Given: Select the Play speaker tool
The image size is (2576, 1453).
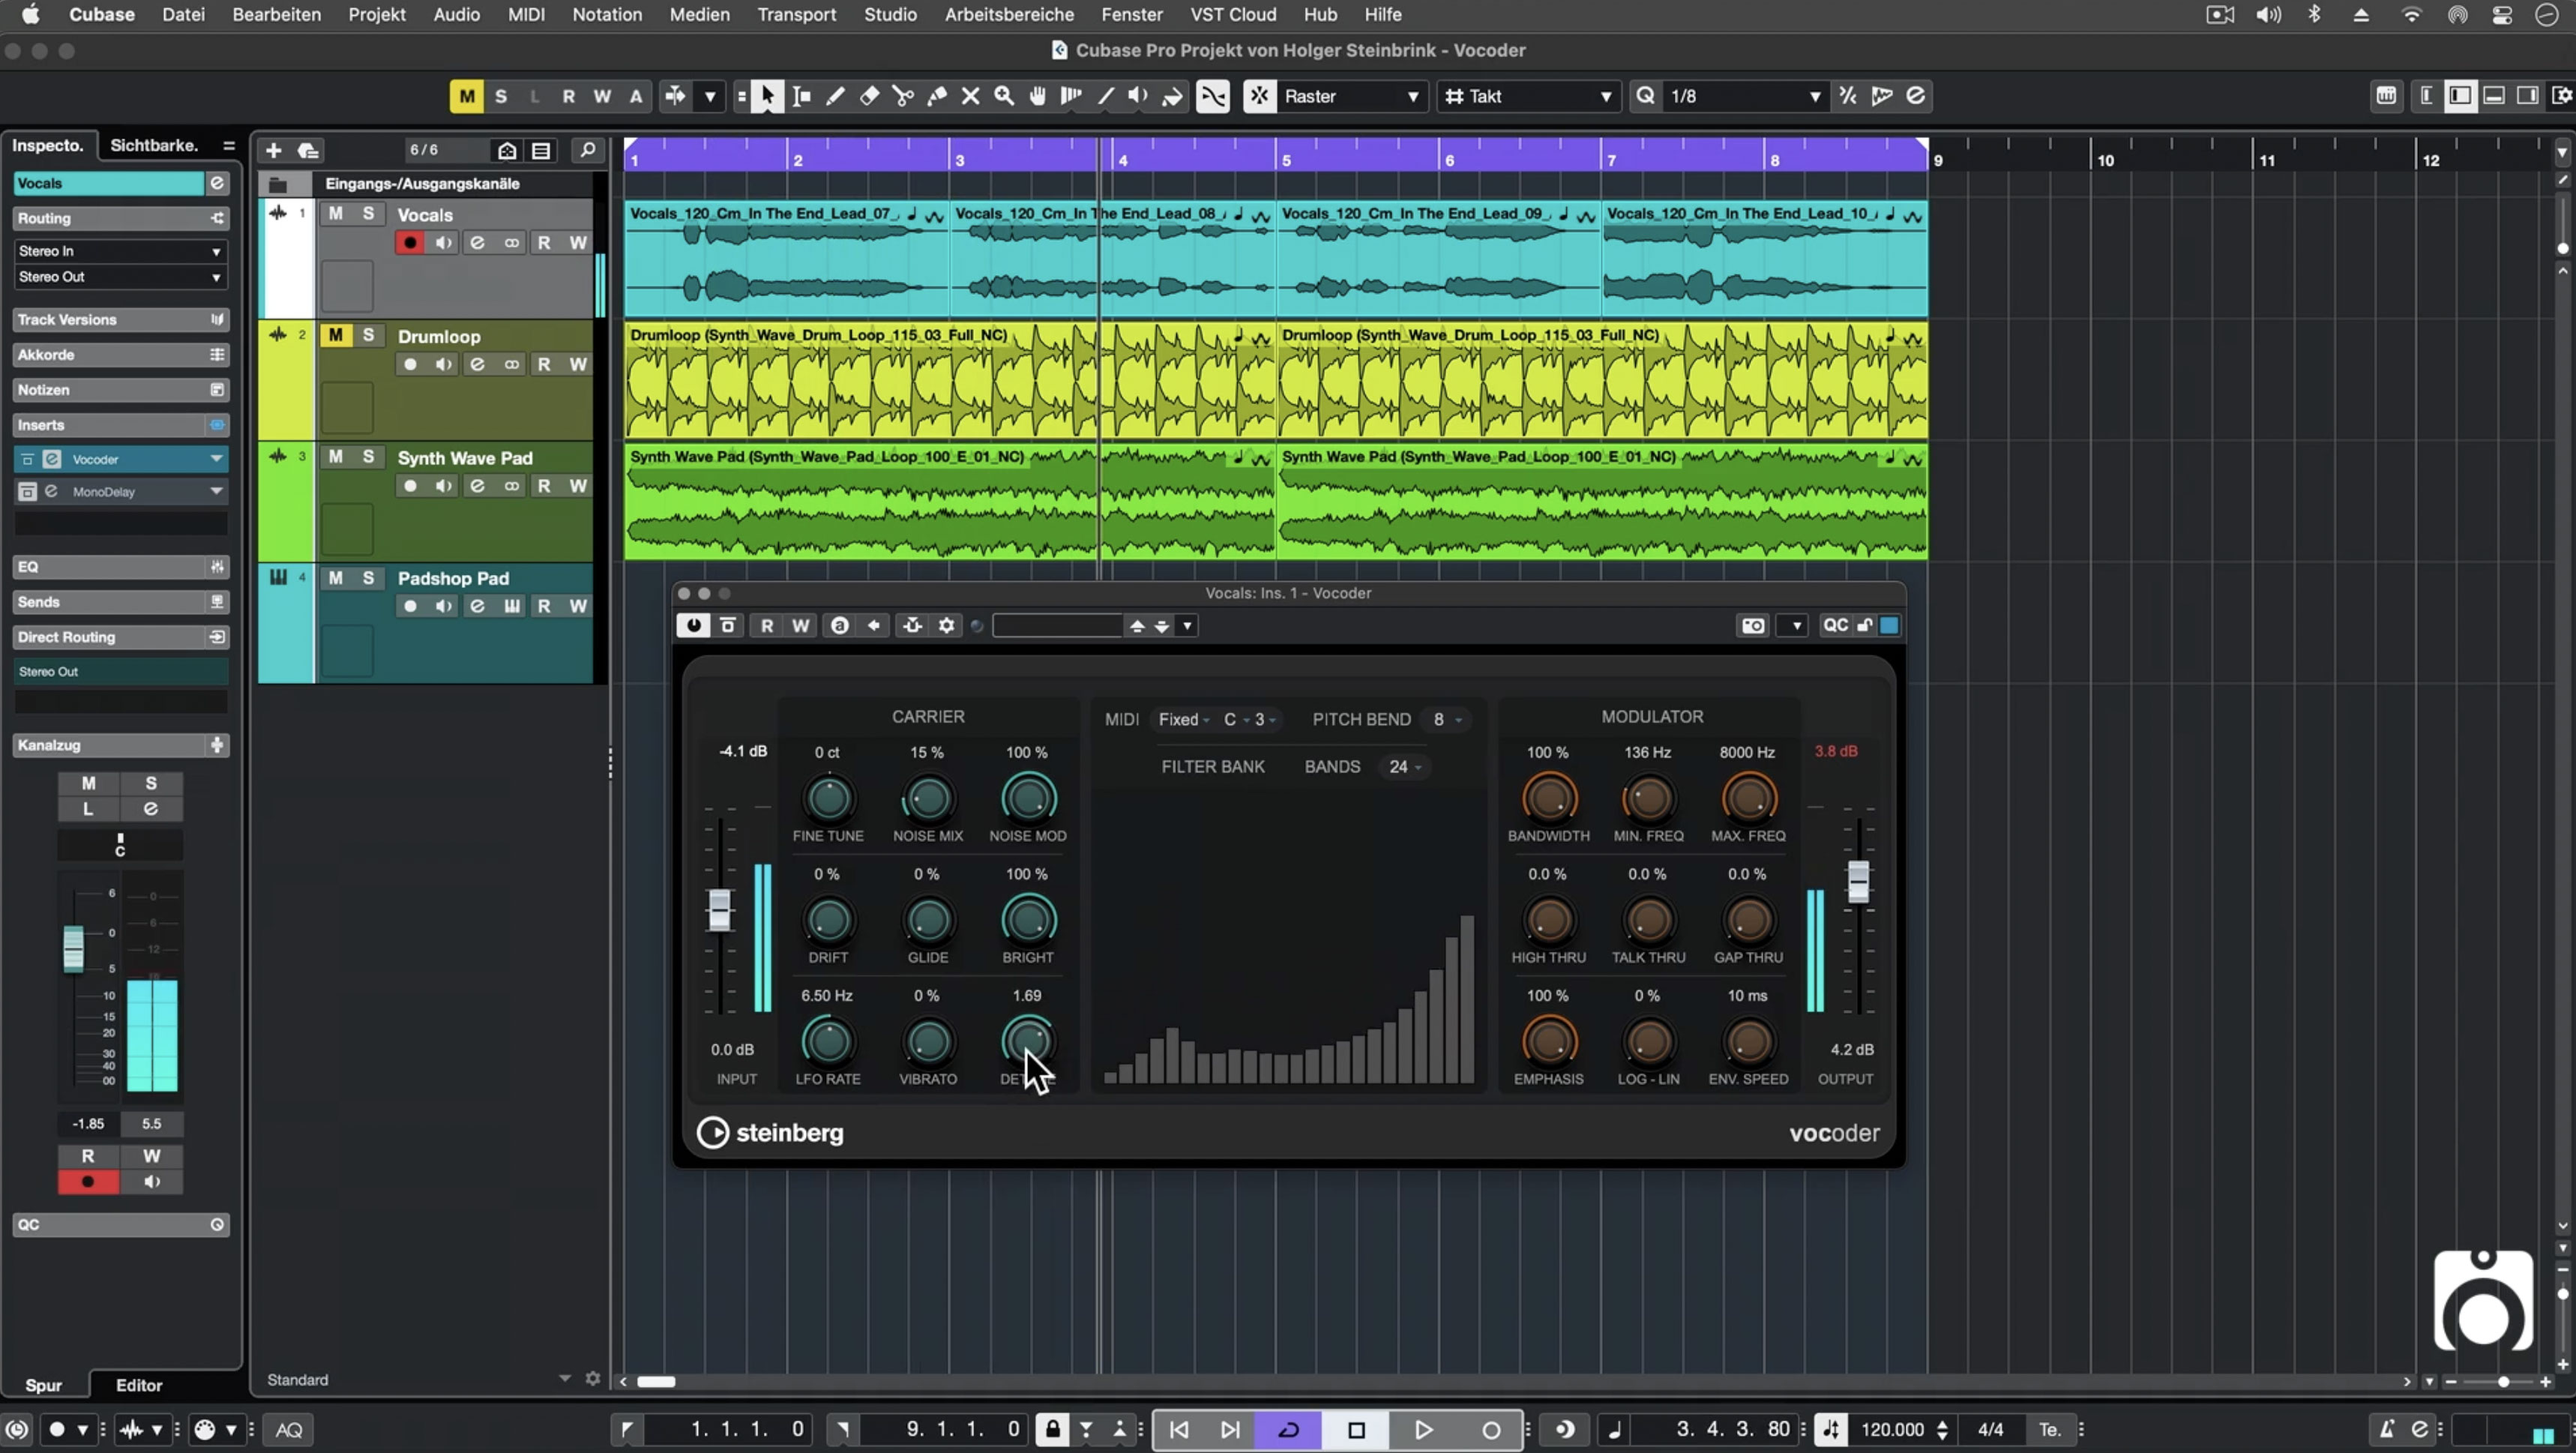Looking at the screenshot, I should click(x=1138, y=96).
